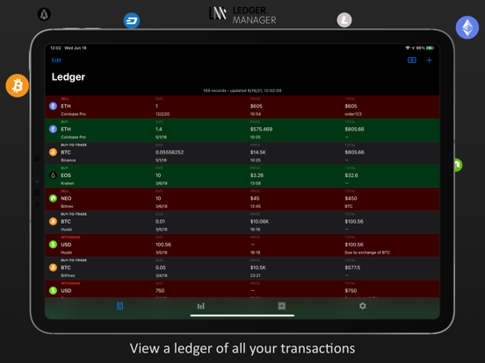Click the Wi-Fi icon in status bar

408,48
